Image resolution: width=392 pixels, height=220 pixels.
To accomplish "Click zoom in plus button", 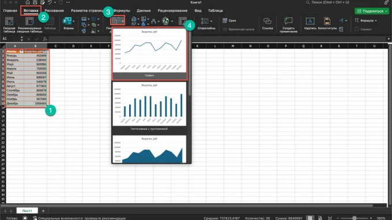I will click(x=371, y=218).
